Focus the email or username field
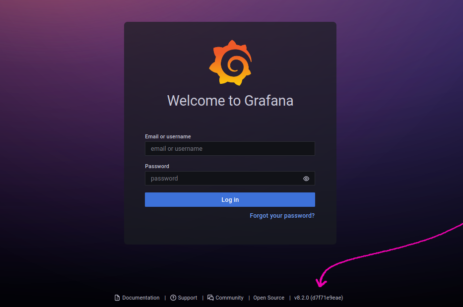The width and height of the screenshot is (463, 307). point(230,148)
